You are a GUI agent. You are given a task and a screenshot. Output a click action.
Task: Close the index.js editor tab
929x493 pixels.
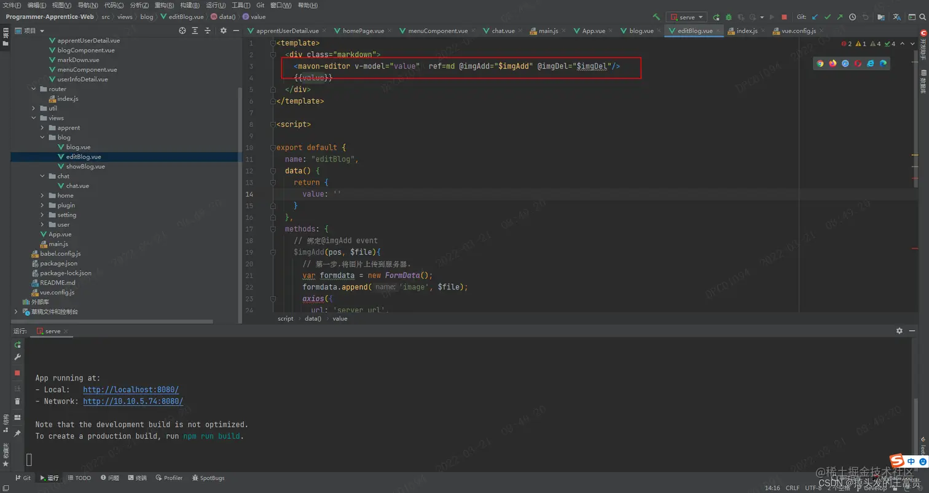coord(764,31)
